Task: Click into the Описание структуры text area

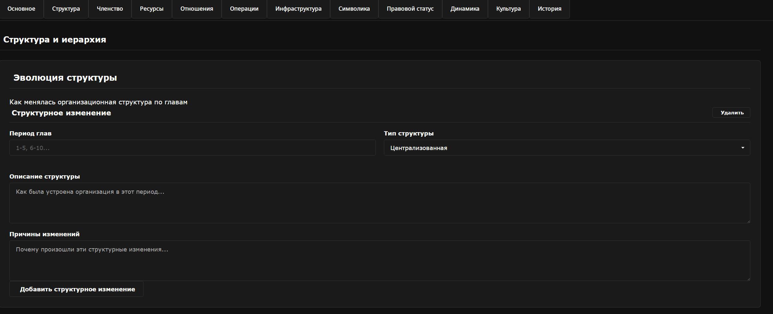Action: coord(380,203)
